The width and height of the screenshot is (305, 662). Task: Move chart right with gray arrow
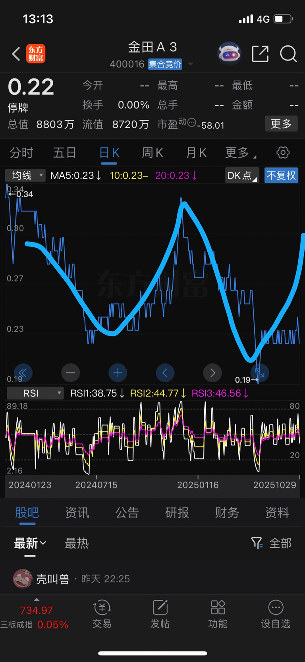tap(212, 373)
